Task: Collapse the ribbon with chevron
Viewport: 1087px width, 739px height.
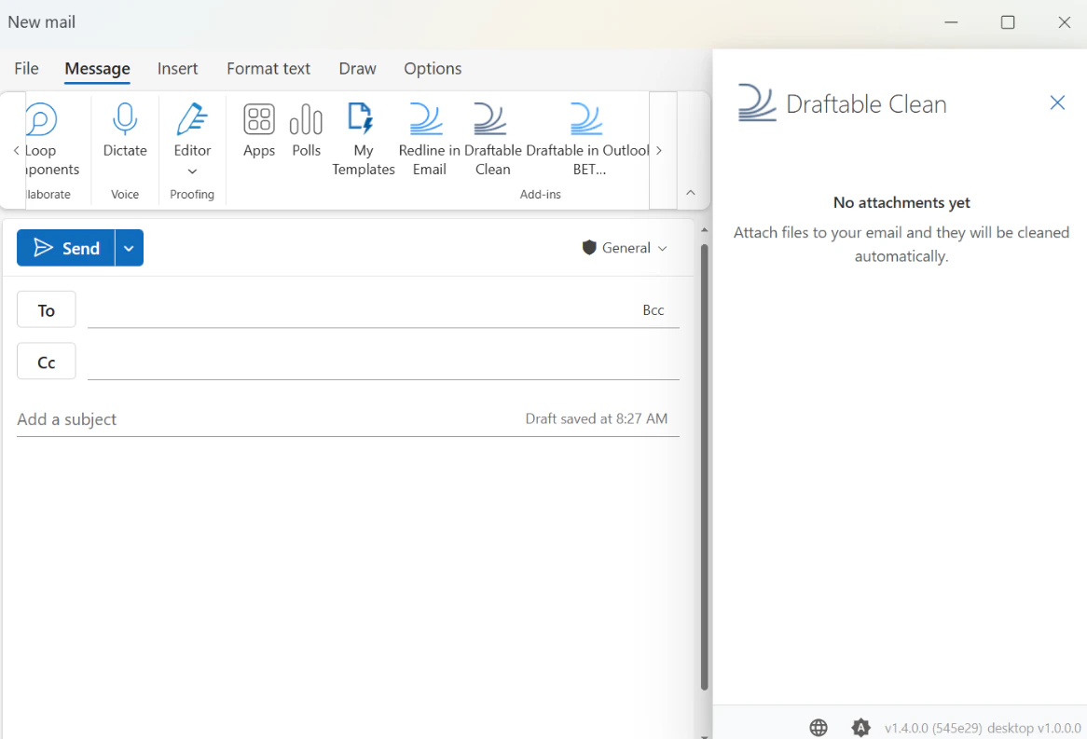Action: click(x=691, y=193)
